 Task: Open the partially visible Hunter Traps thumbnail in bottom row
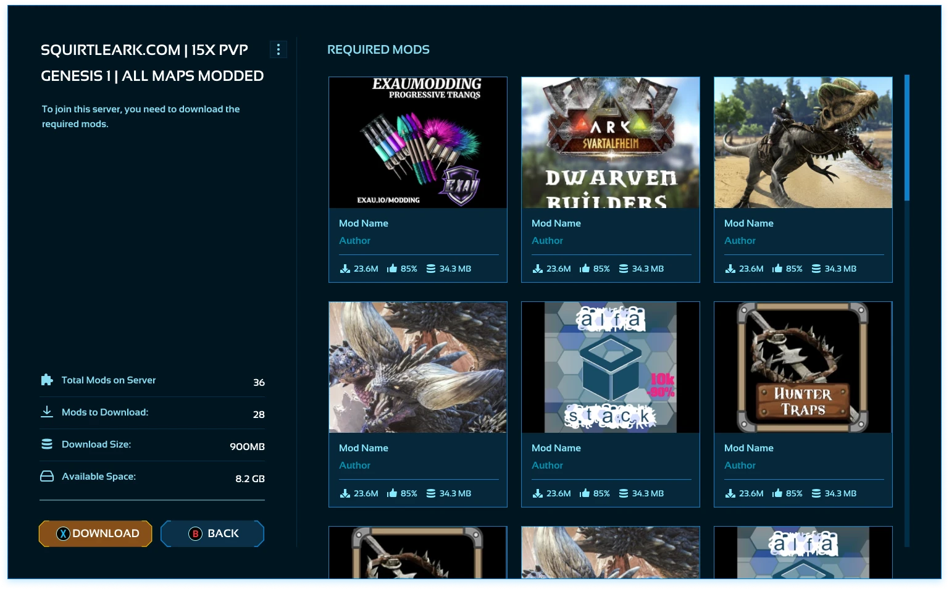418,553
